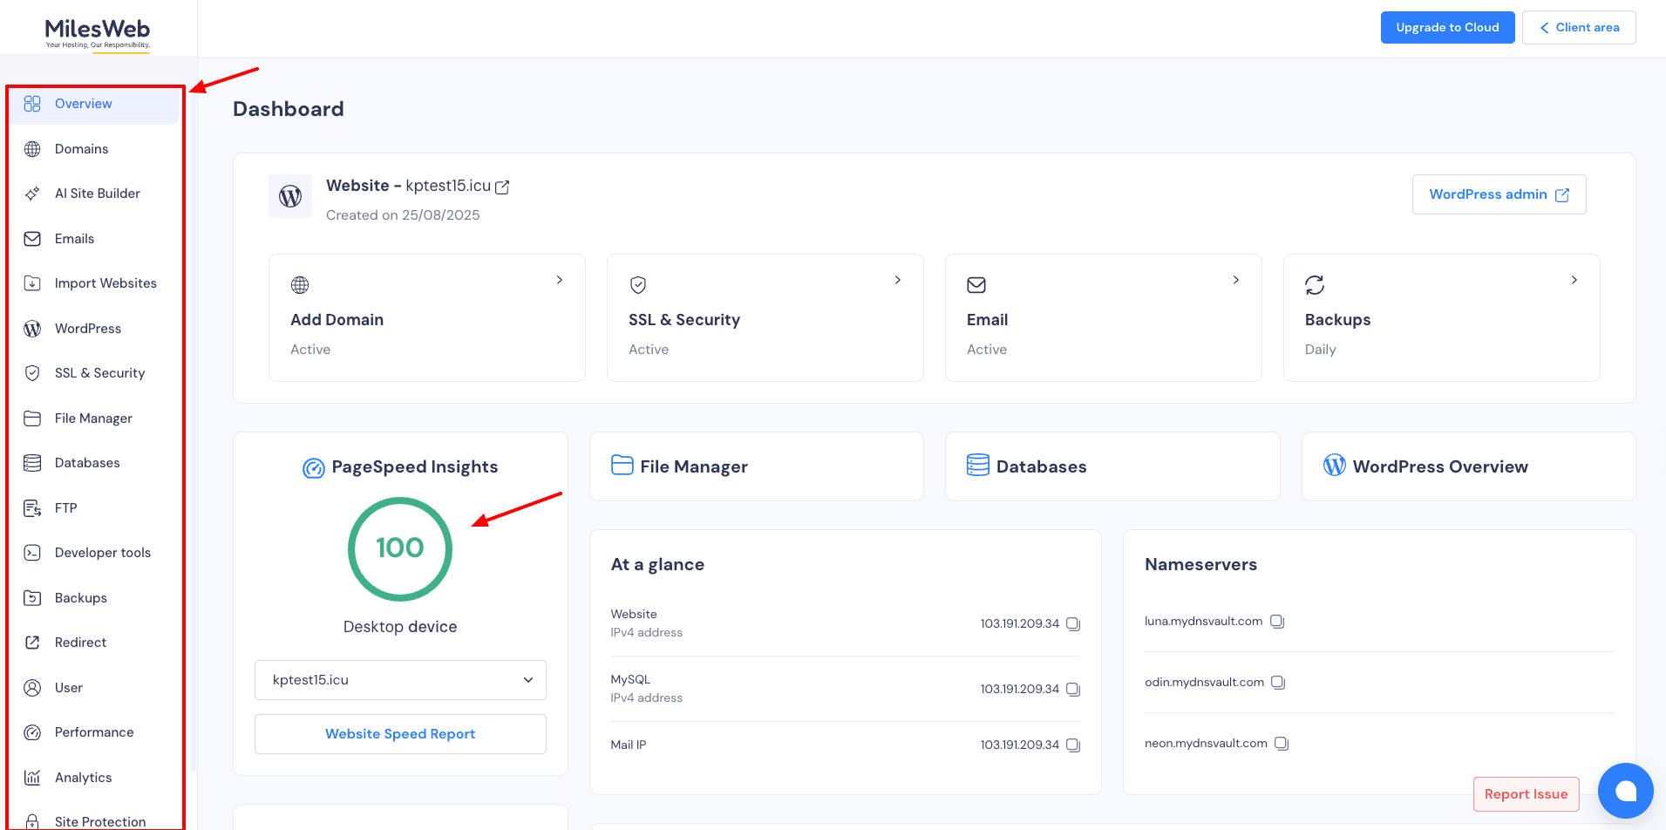Open the Website Speed Report
The height and width of the screenshot is (830, 1666).
coord(400,734)
